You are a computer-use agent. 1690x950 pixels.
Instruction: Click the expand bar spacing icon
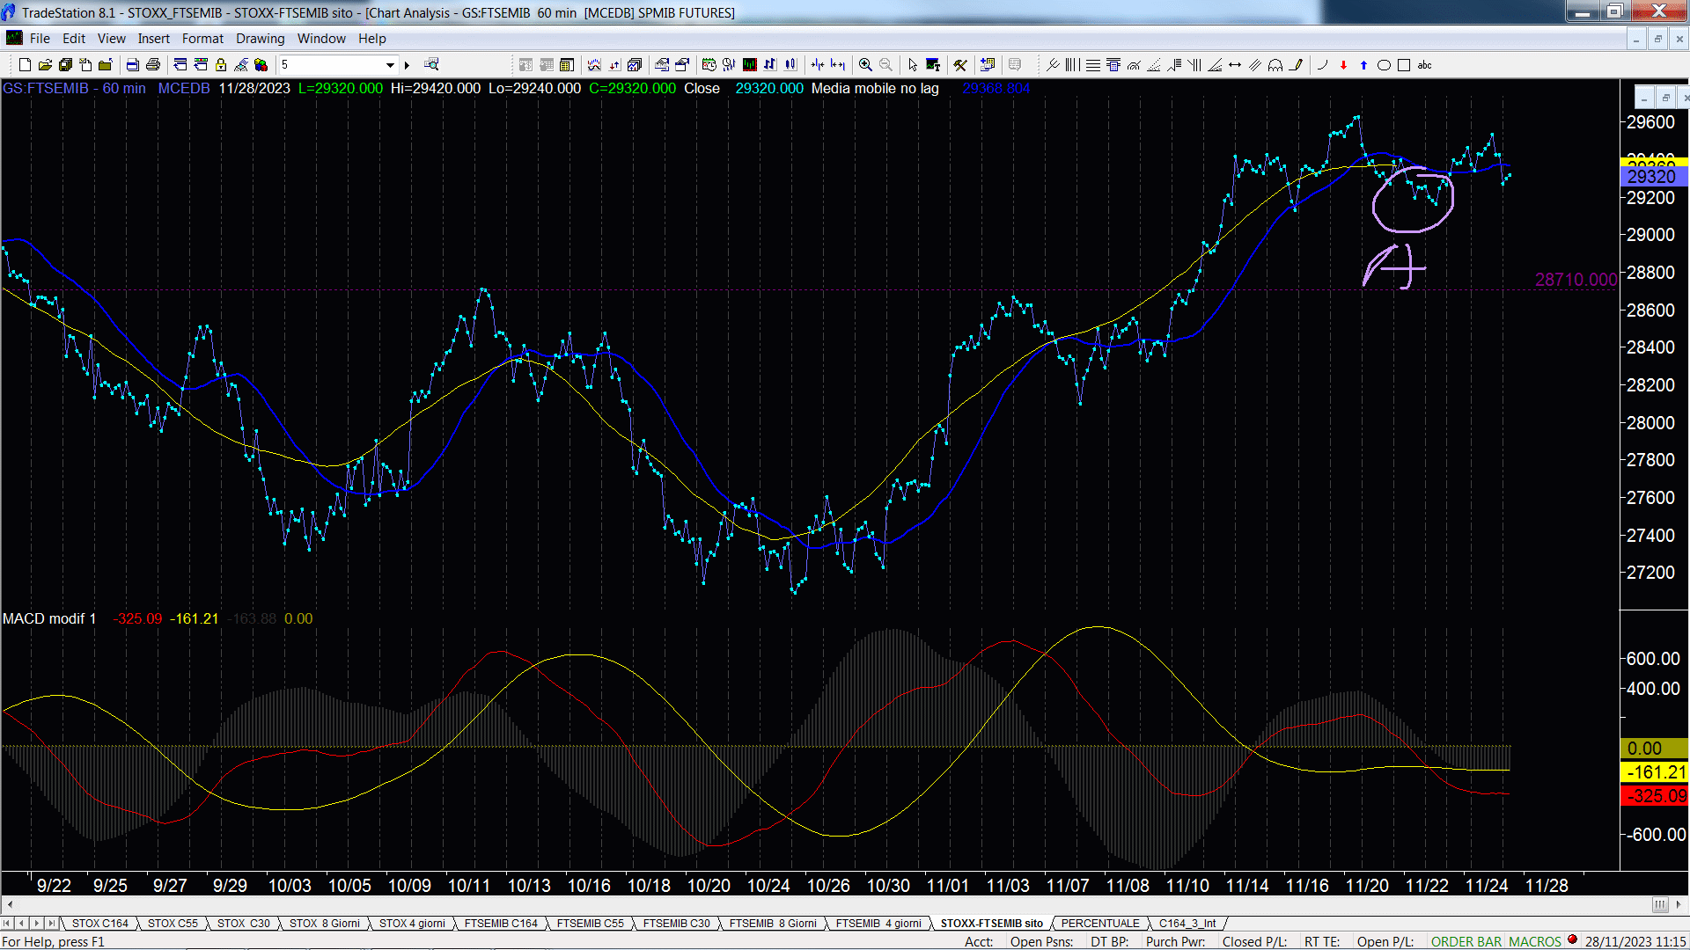click(838, 65)
